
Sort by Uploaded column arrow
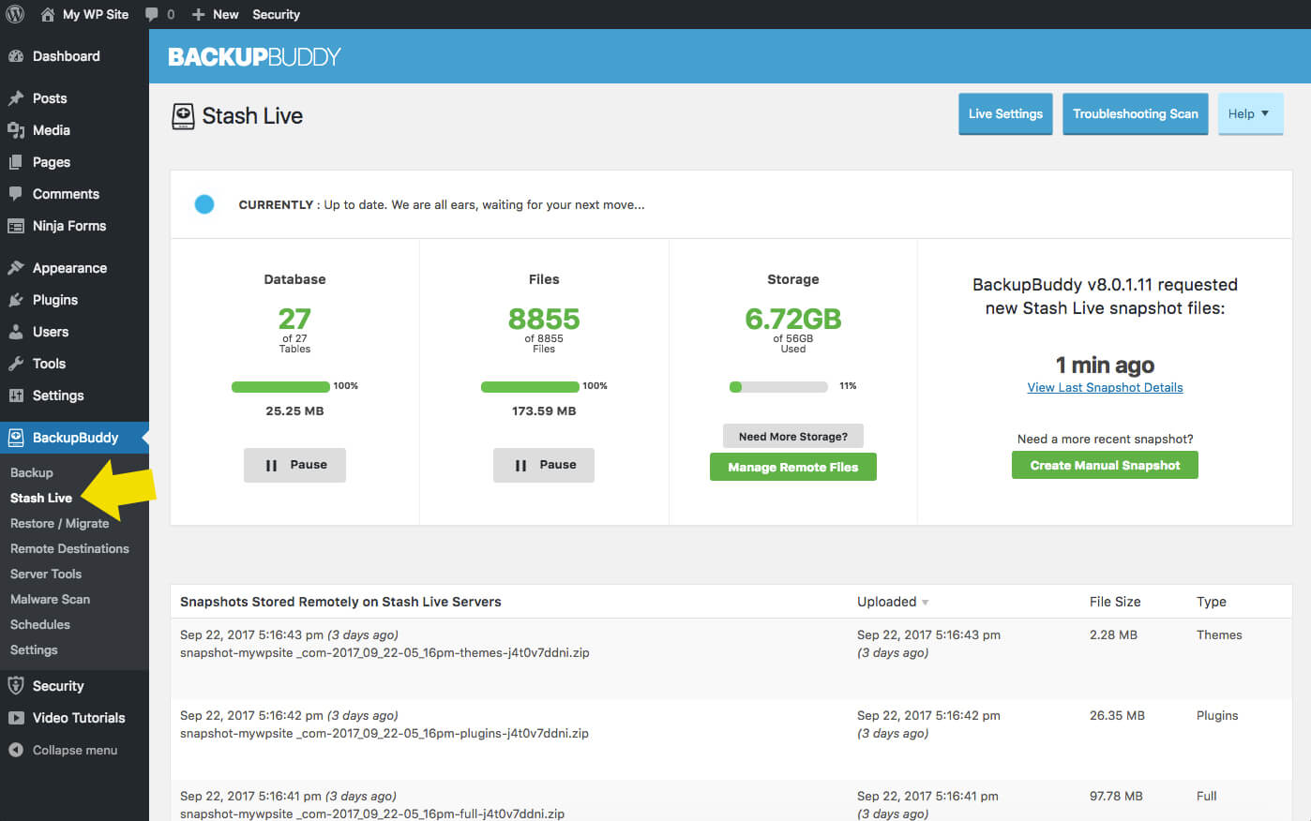coord(926,603)
